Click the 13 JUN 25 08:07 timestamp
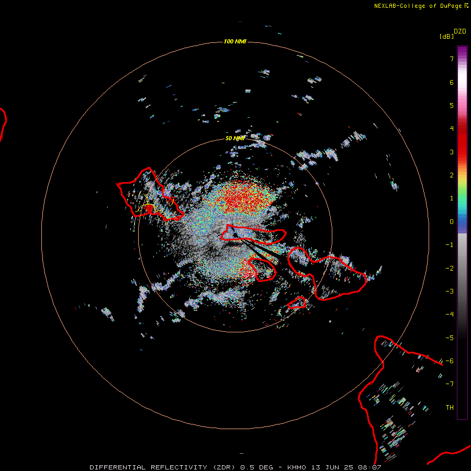 346,467
